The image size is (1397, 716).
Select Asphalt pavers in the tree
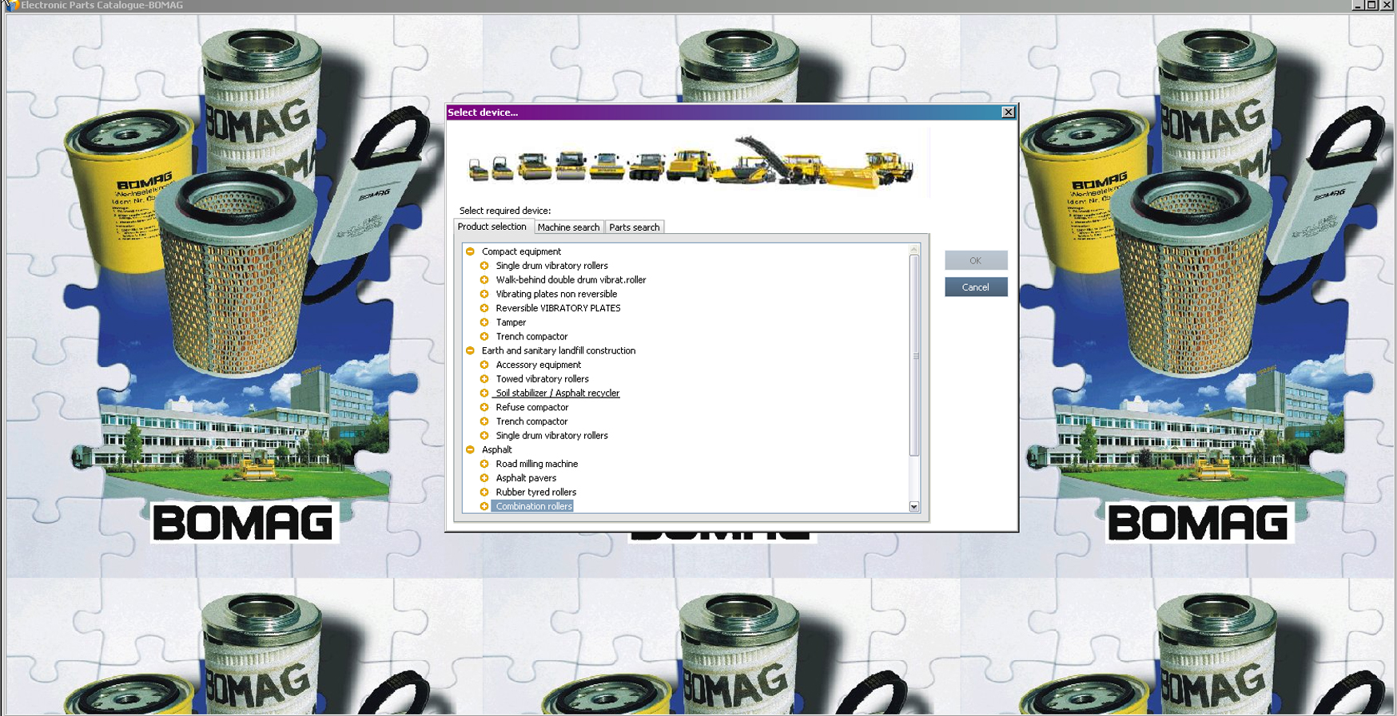pos(526,478)
